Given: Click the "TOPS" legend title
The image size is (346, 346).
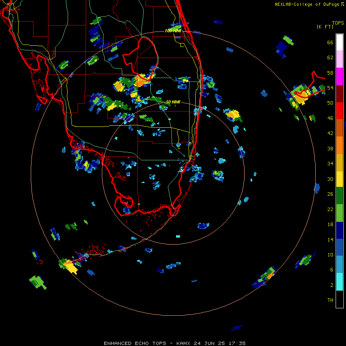Looking at the screenshot, I should coord(338,23).
